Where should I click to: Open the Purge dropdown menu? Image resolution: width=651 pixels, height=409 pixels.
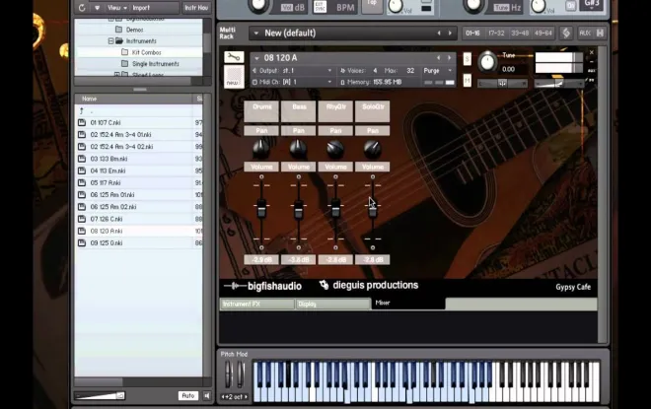tap(437, 71)
